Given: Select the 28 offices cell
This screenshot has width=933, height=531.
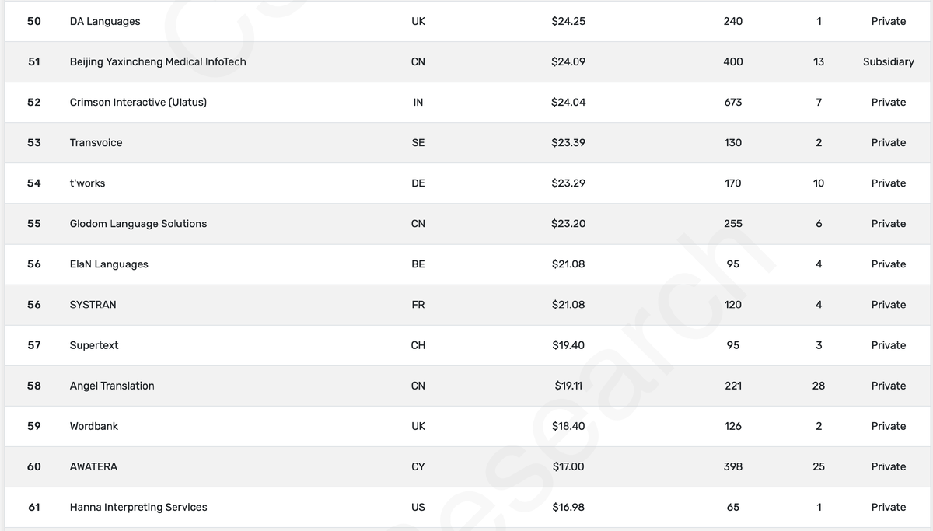Looking at the screenshot, I should (x=819, y=386).
